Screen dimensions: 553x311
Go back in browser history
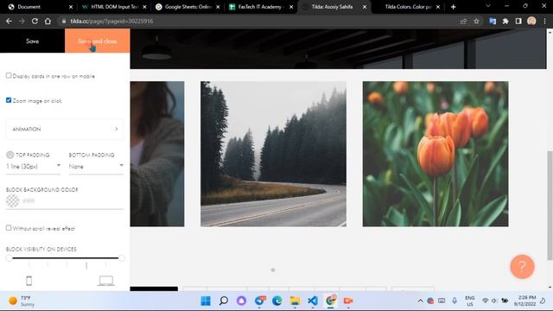pyautogui.click(x=9, y=21)
